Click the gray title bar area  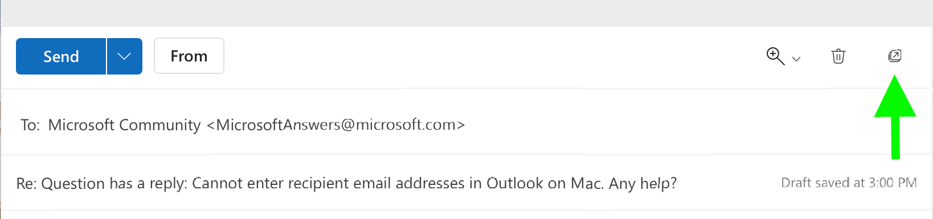466,13
